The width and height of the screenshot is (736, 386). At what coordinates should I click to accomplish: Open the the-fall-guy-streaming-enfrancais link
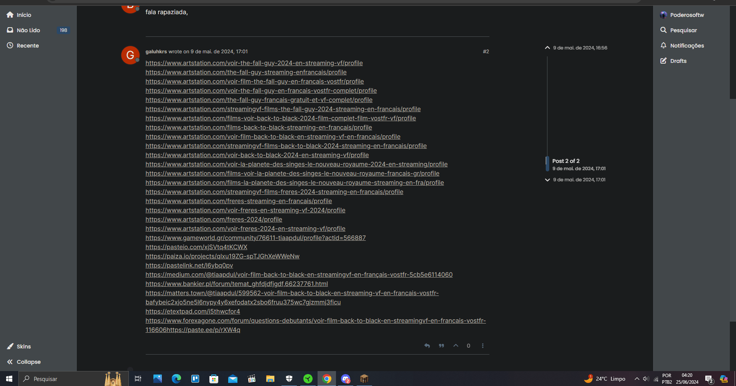click(x=246, y=72)
